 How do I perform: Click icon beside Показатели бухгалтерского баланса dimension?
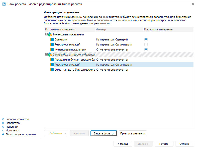[52, 60]
